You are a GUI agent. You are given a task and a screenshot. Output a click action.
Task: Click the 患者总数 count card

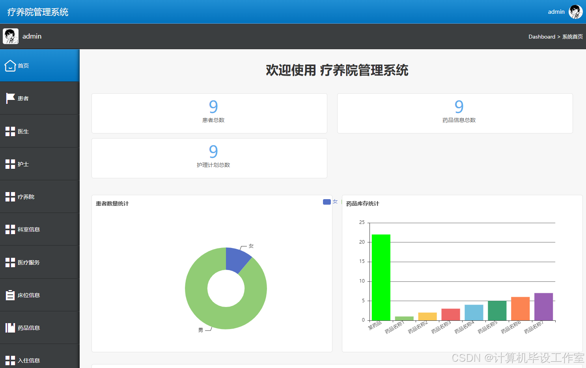pos(209,113)
